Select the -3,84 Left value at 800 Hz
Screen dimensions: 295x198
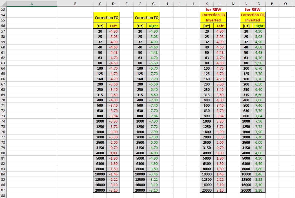coord(113,116)
